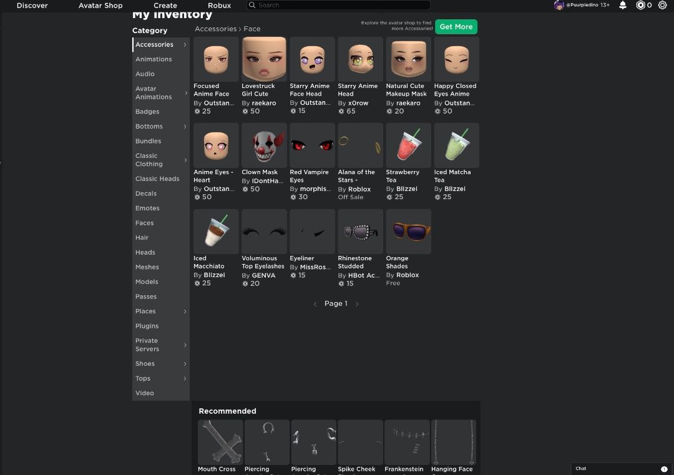Viewport: 674px width, 475px height.
Task: Open the Chat panel bar
Action: pyautogui.click(x=622, y=469)
